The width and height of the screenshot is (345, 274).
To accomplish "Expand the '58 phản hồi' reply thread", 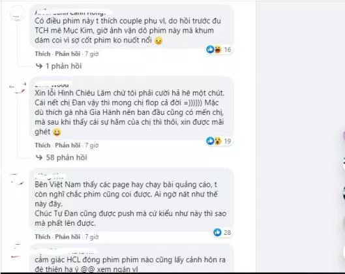I will point(67,158).
